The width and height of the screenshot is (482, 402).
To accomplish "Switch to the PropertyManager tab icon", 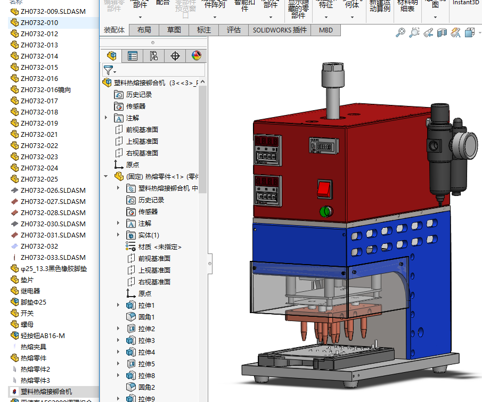I will click(133, 56).
